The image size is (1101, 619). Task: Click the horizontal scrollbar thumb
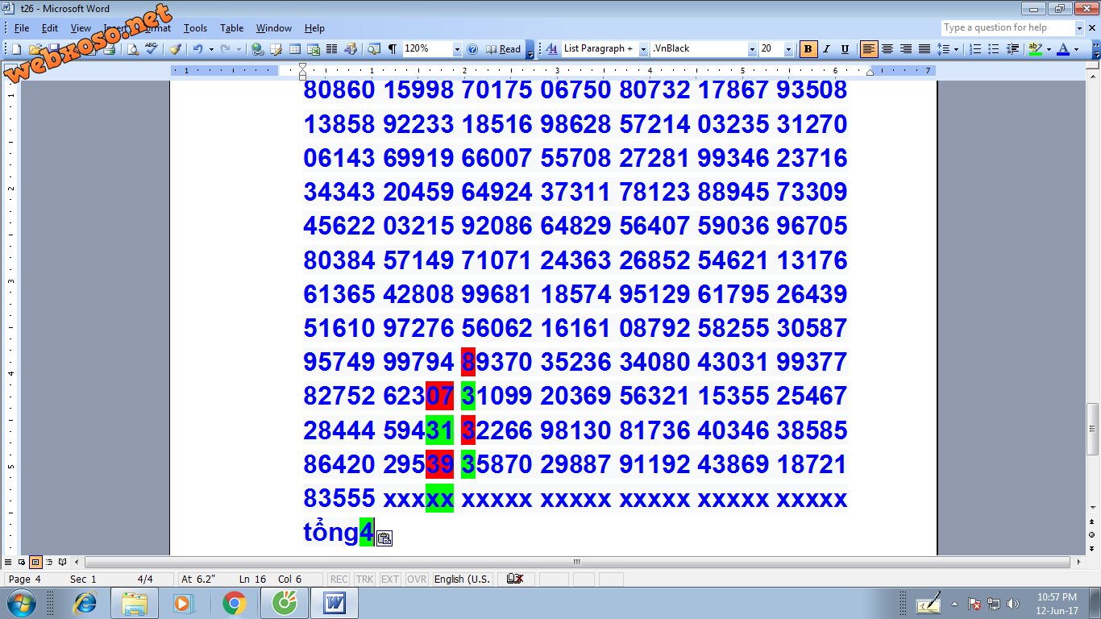click(x=577, y=562)
